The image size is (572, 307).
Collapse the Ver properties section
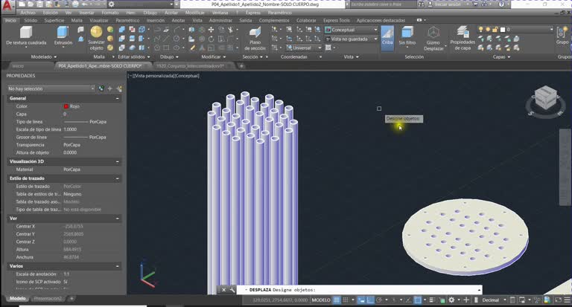tap(118, 219)
